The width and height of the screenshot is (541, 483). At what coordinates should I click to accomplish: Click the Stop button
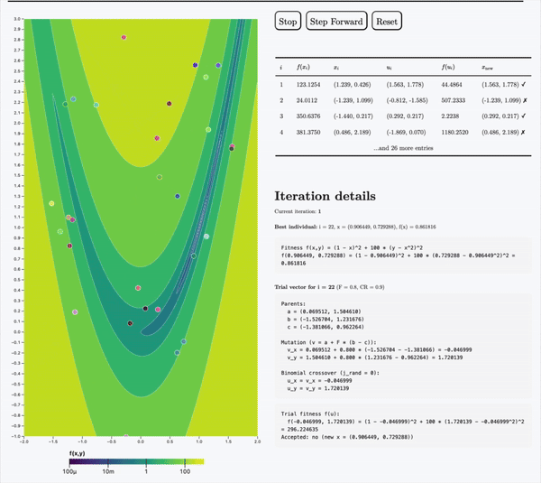point(288,21)
